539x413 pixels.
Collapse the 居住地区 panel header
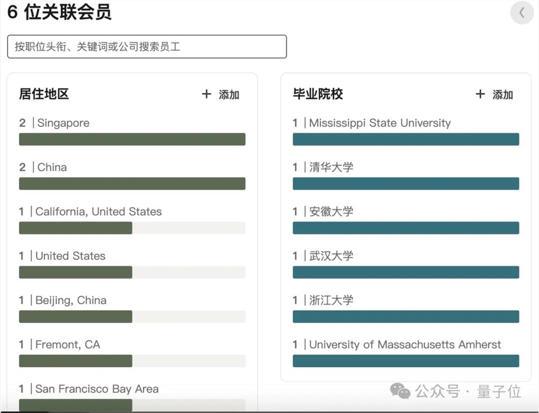[43, 94]
